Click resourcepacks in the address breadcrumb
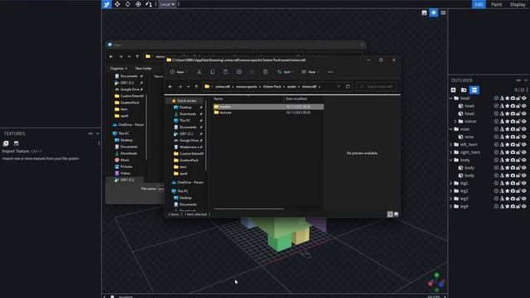 pyautogui.click(x=247, y=87)
